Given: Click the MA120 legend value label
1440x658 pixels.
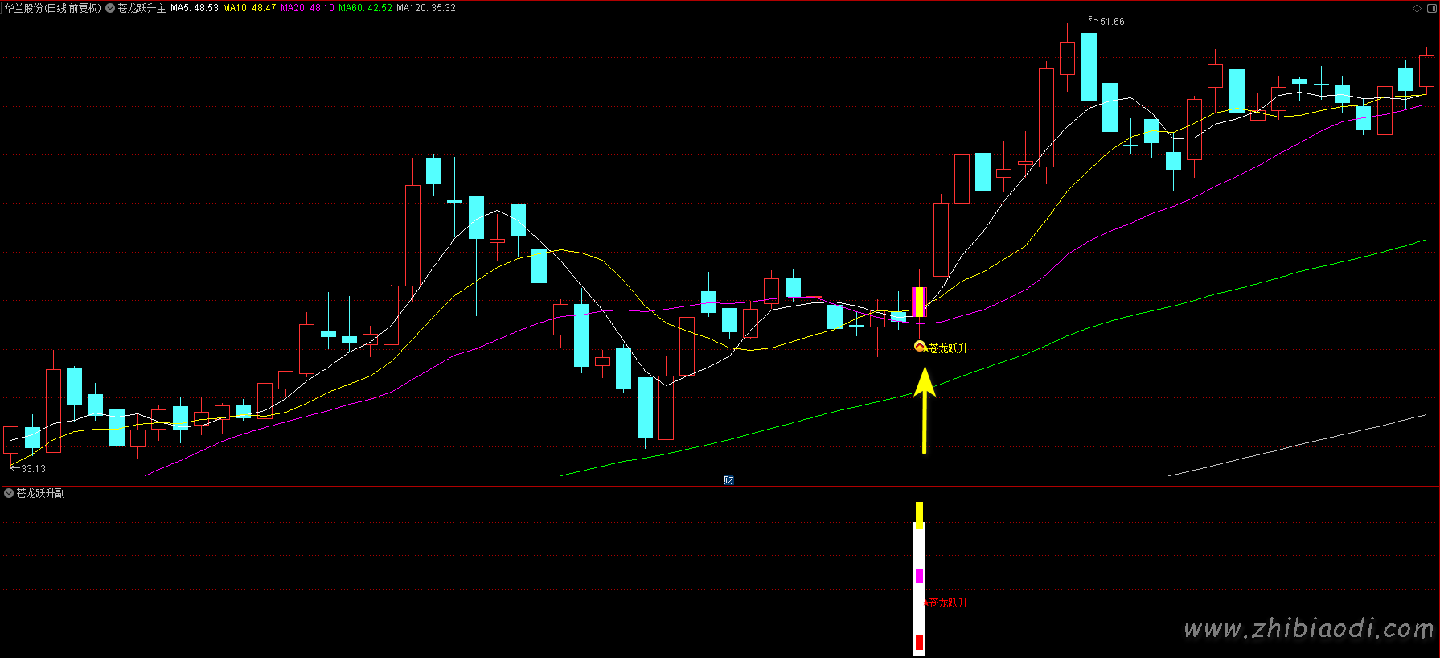Looking at the screenshot, I should (426, 8).
